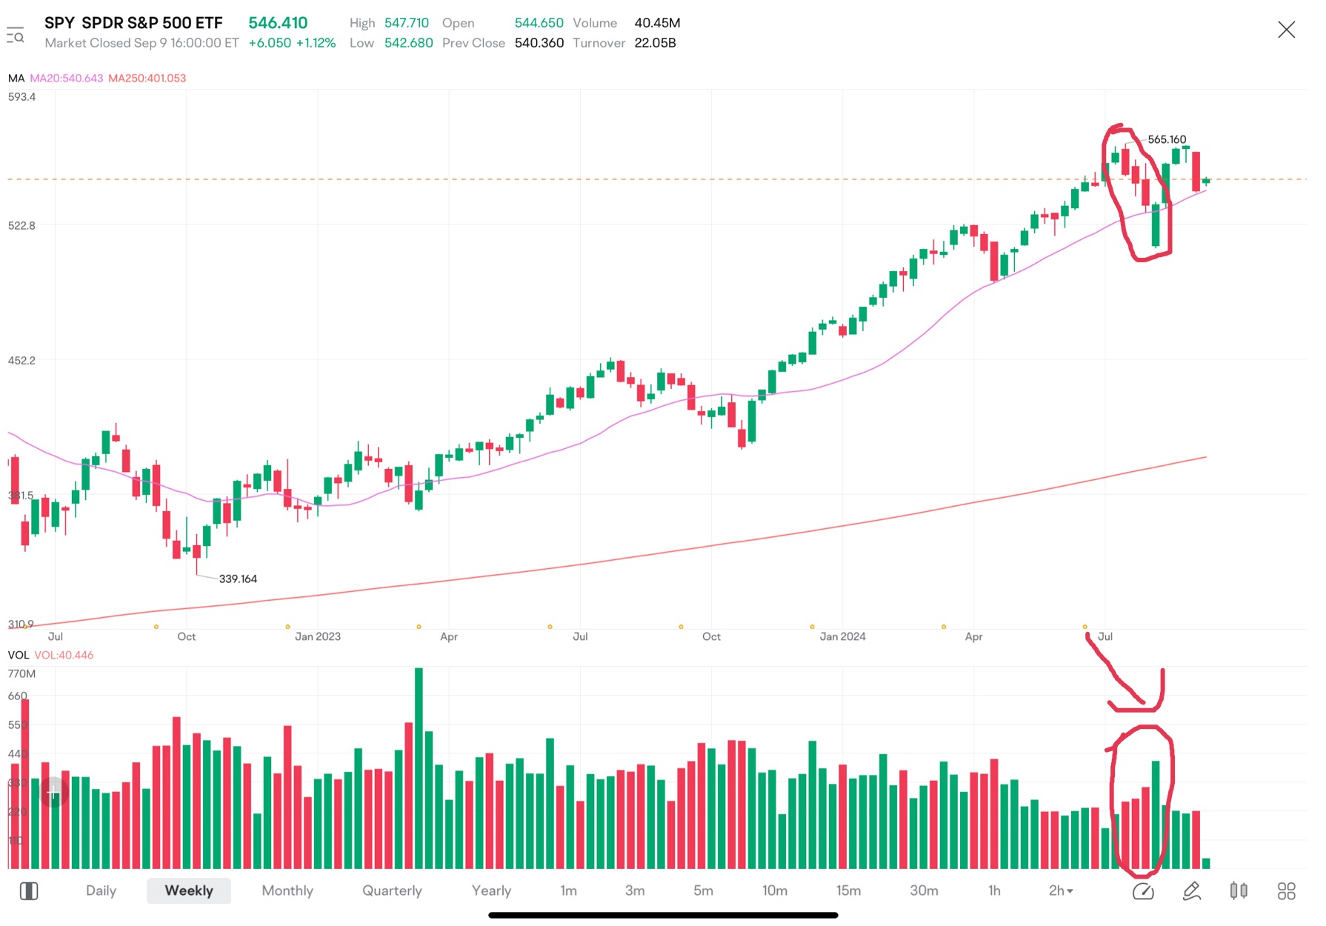Tap the 522.8 price axis label

(x=21, y=225)
